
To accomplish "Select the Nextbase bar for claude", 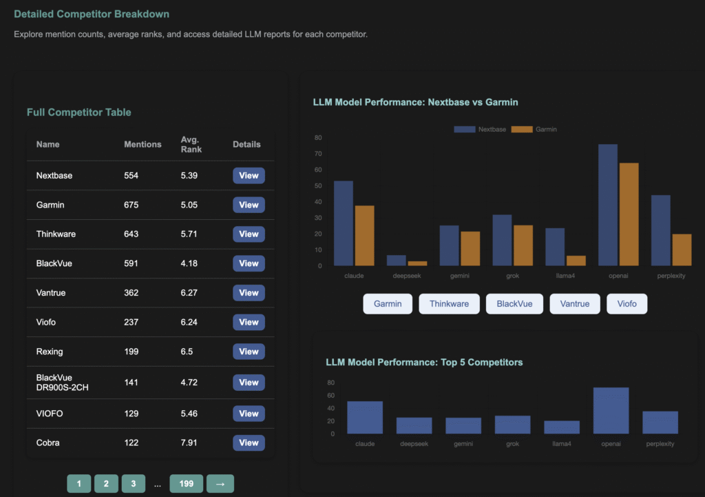I will 344,223.
